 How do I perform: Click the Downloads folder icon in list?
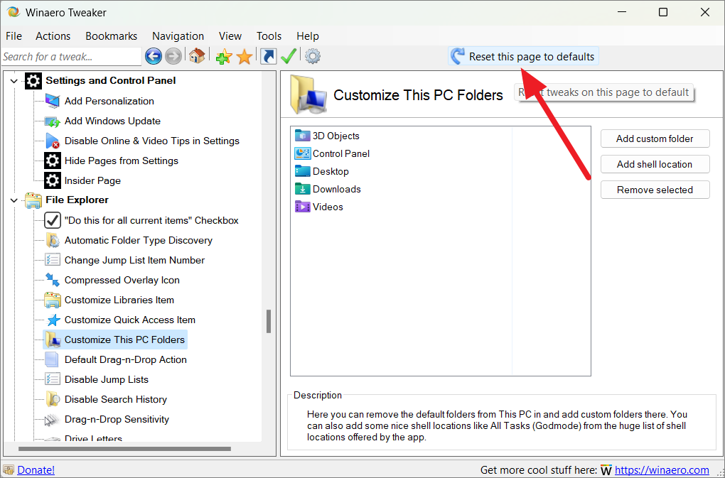click(302, 189)
